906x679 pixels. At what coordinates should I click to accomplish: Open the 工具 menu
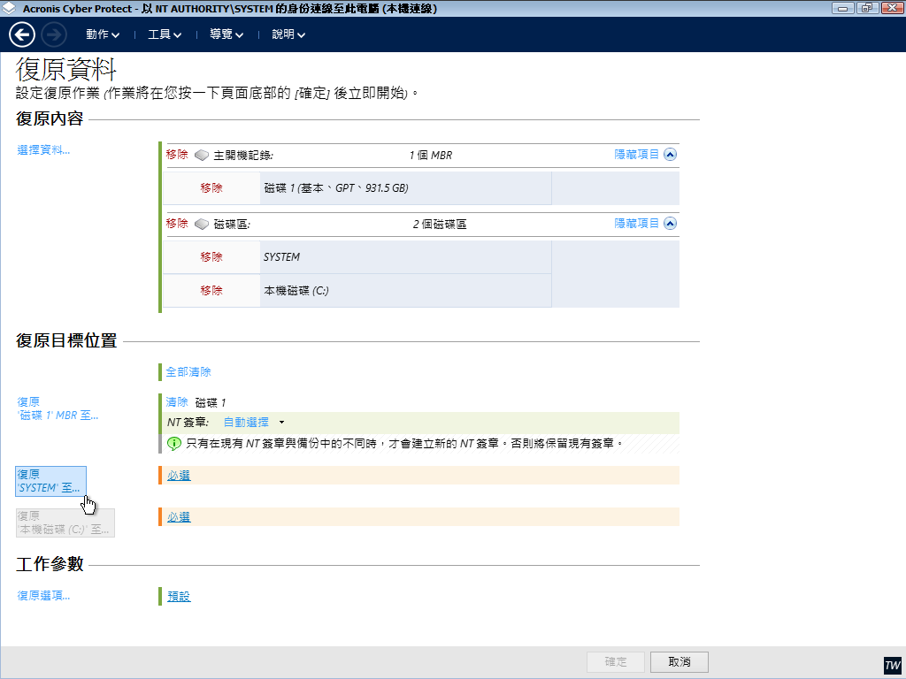tap(165, 35)
